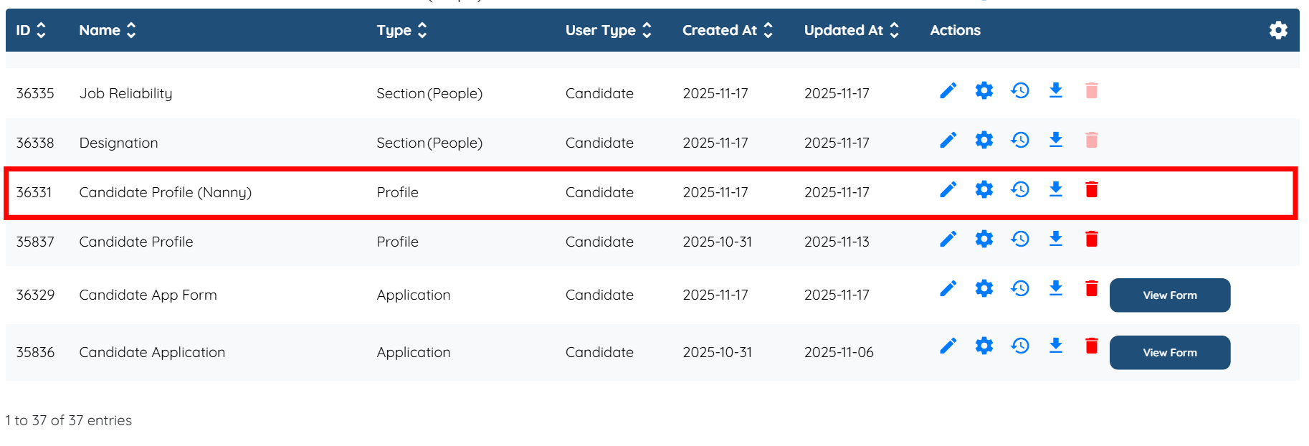Sort table by Name column
Image resolution: width=1309 pixels, height=446 pixels.
click(x=108, y=30)
